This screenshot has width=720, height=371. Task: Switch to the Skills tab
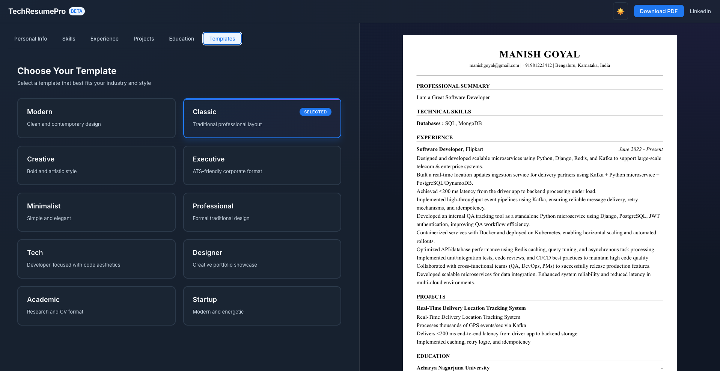(69, 39)
